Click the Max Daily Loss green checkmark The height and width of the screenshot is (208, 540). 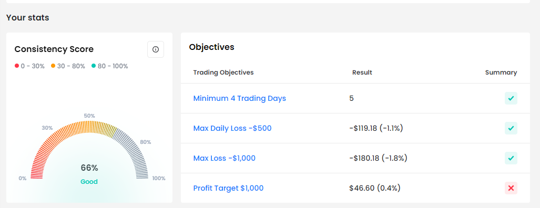[511, 128]
